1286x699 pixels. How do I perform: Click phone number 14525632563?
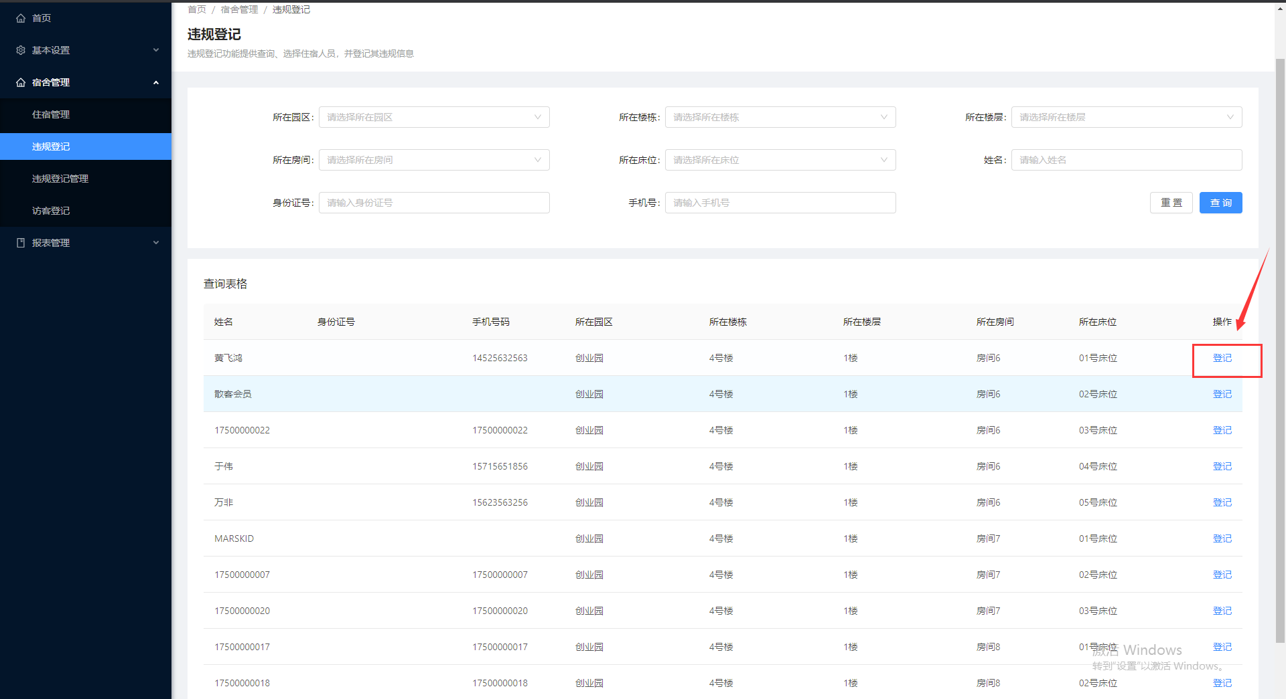tap(500, 358)
